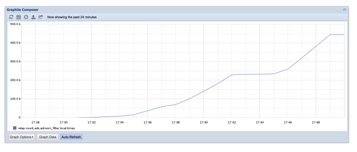Click the 17:38 x-axis label
Screen dimensions: 357x152
click(176, 122)
